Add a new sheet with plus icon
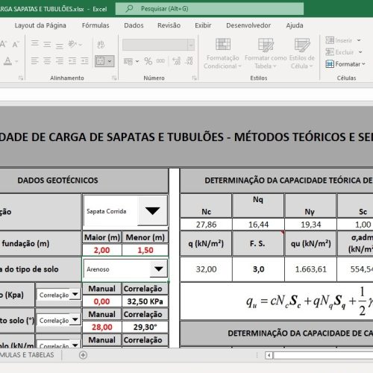Viewport: 373px width, 373px height. coord(83,355)
